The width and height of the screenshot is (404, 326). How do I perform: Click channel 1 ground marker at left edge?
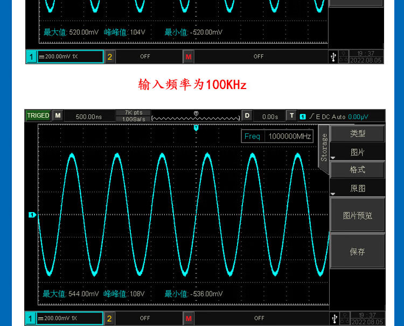pos(32,215)
